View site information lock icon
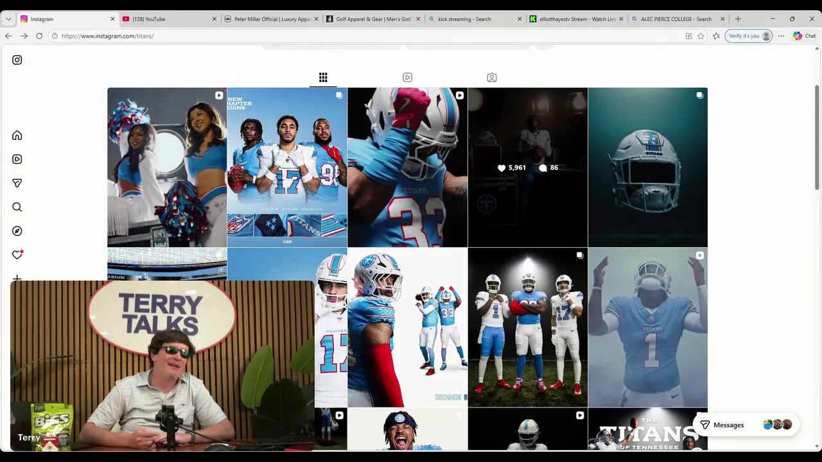This screenshot has width=822, height=462. [55, 36]
